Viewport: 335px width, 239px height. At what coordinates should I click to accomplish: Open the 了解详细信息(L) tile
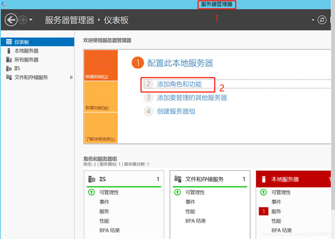click(x=100, y=128)
